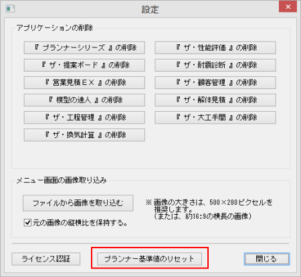Click『模型の達人』の削除 button
This screenshot has height=277, width=301.
coord(84,100)
